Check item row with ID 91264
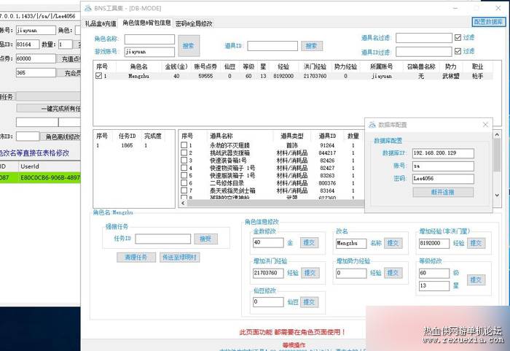510x351 pixels. pos(184,145)
